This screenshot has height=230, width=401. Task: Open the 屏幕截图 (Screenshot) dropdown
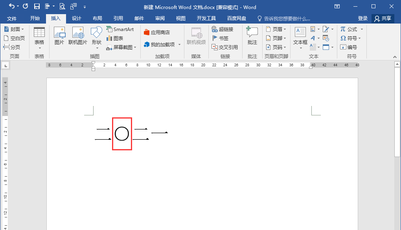click(121, 47)
